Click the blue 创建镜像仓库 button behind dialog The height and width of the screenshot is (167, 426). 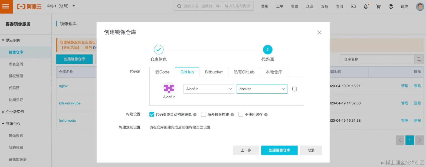point(74,59)
